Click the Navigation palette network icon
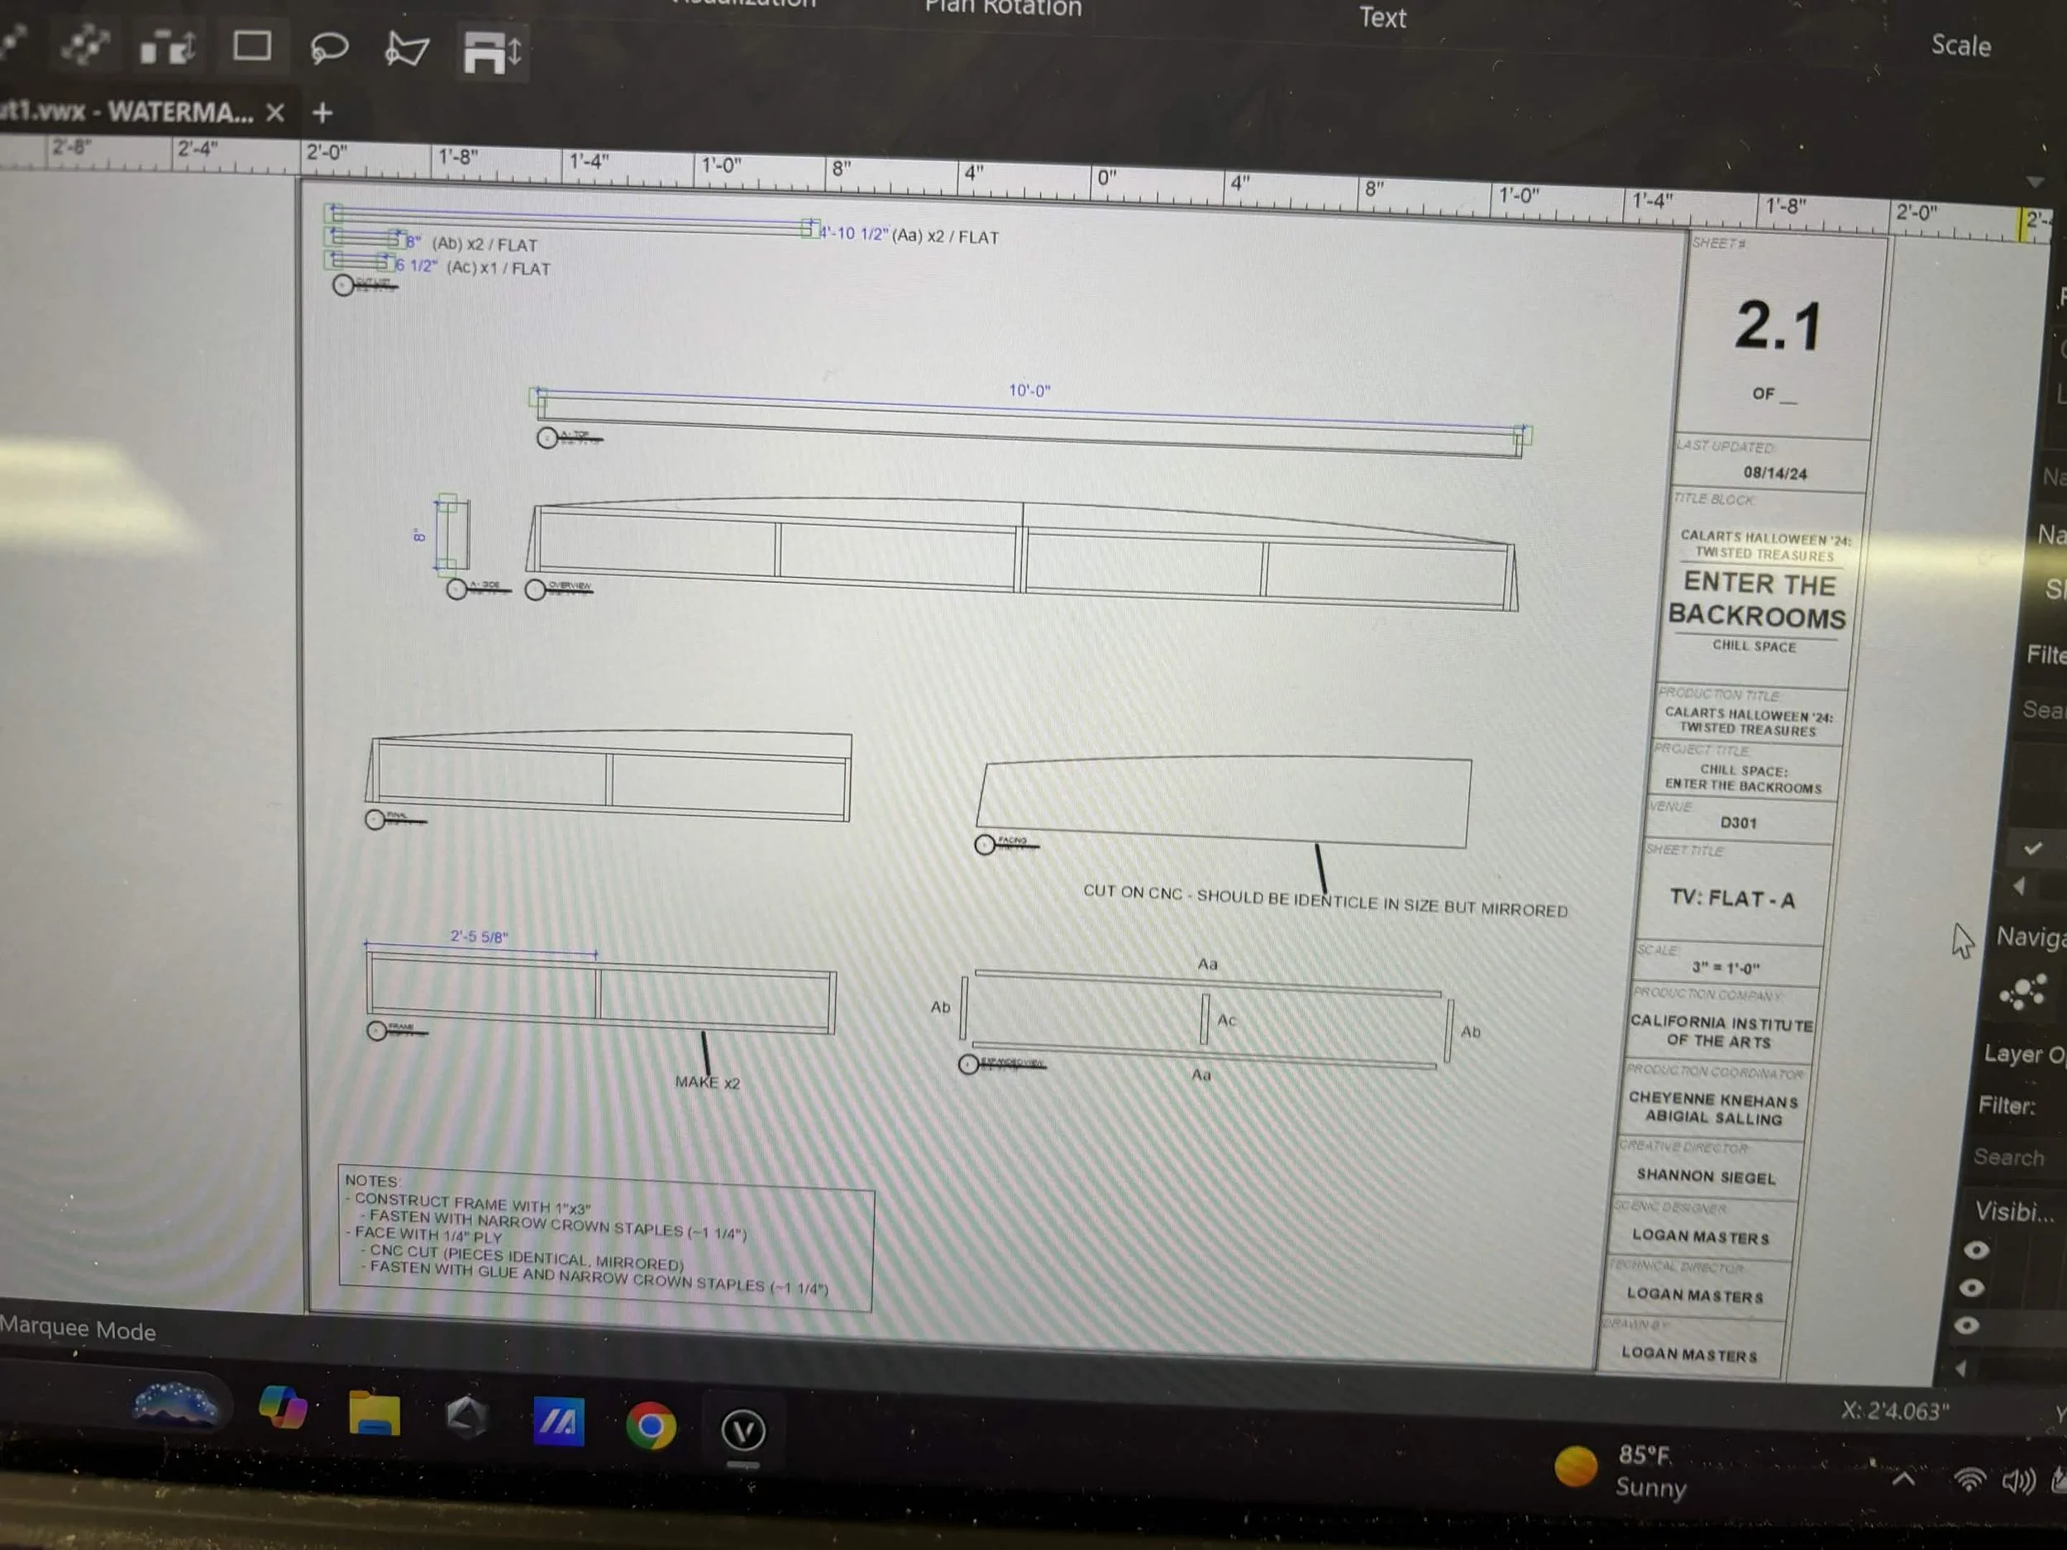 (x=2023, y=992)
